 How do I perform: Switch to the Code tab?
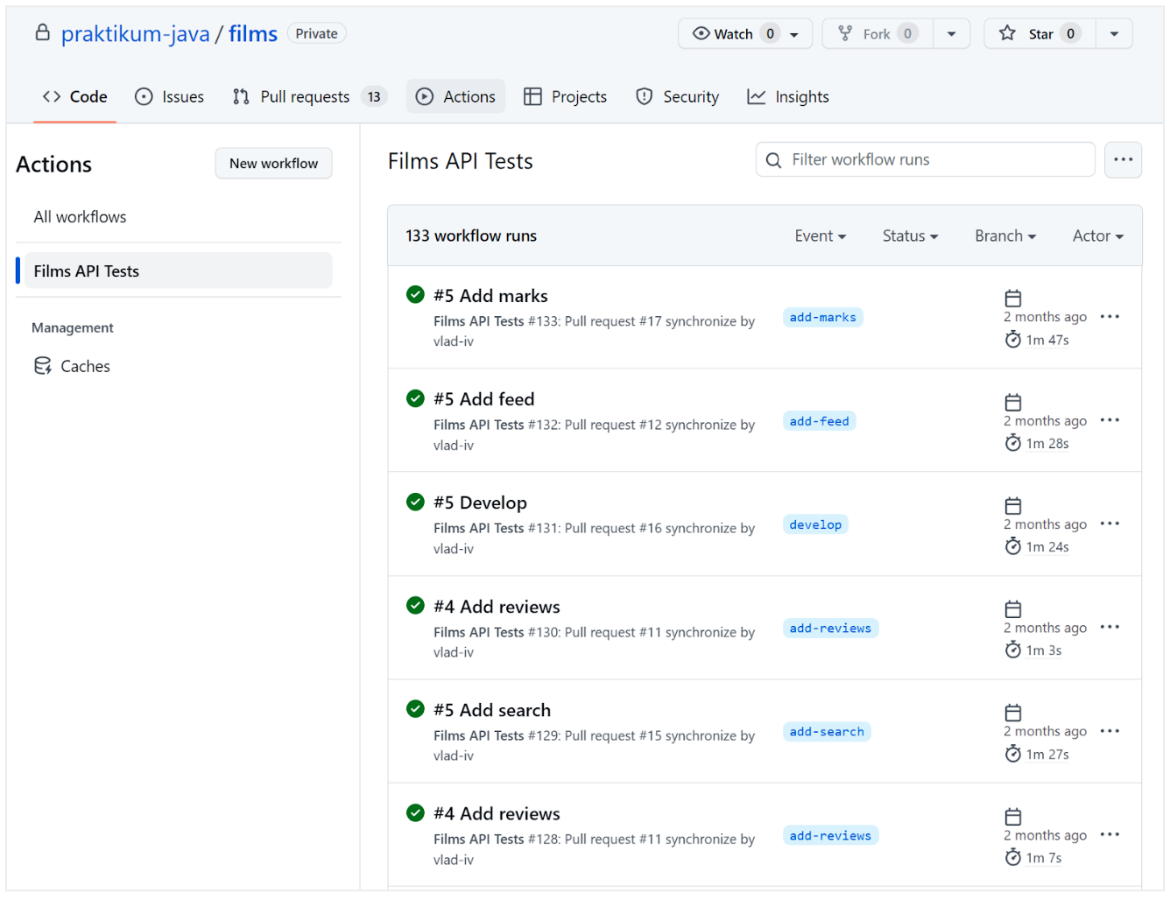tap(75, 96)
